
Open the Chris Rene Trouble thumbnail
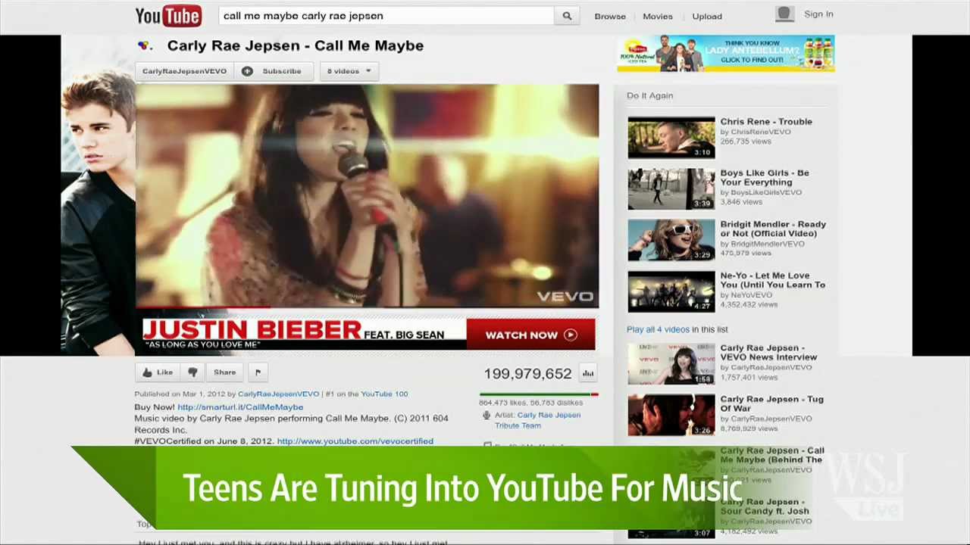pos(671,137)
